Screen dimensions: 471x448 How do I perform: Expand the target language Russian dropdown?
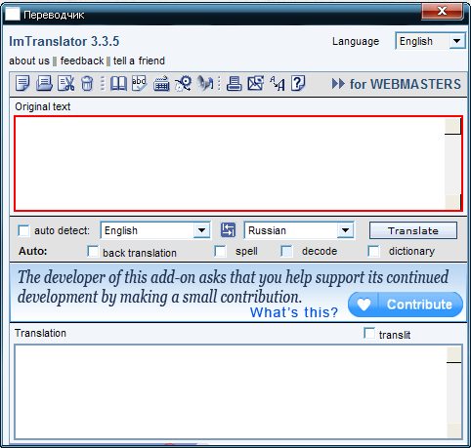click(299, 230)
